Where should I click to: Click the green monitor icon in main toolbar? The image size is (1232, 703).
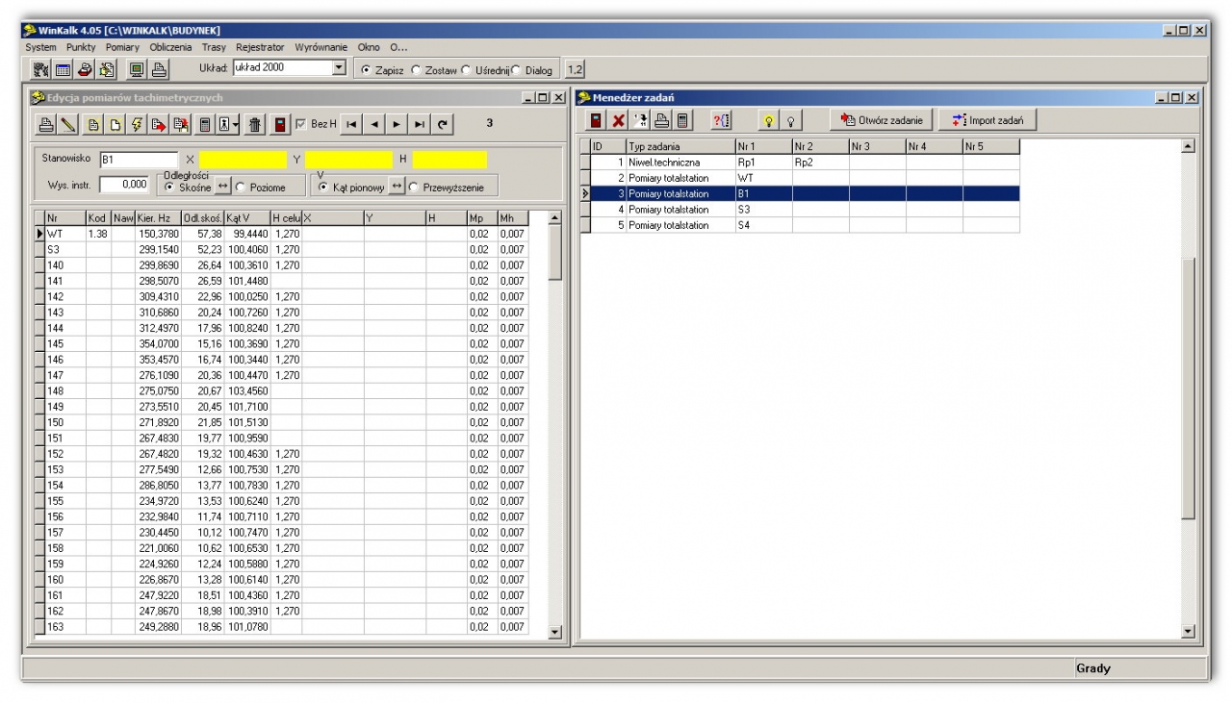tap(138, 69)
